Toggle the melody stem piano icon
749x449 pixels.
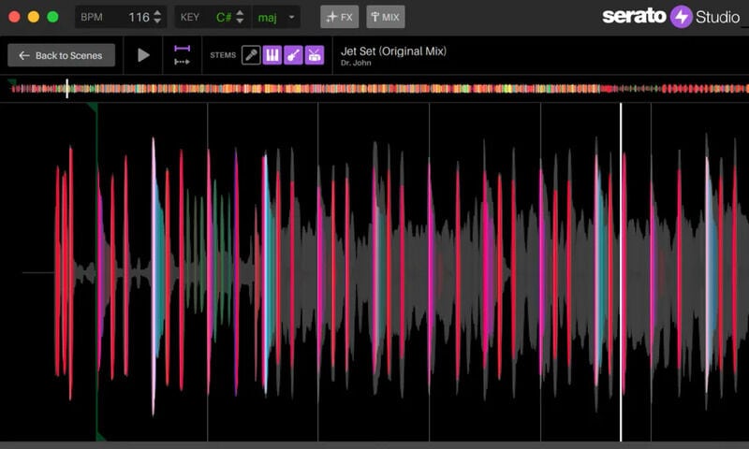click(272, 55)
